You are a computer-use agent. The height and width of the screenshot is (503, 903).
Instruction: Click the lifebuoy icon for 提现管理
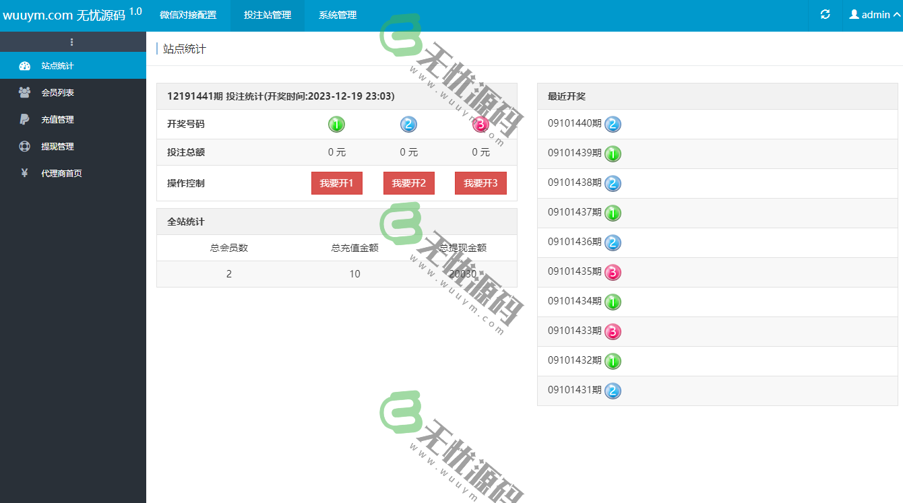26,146
